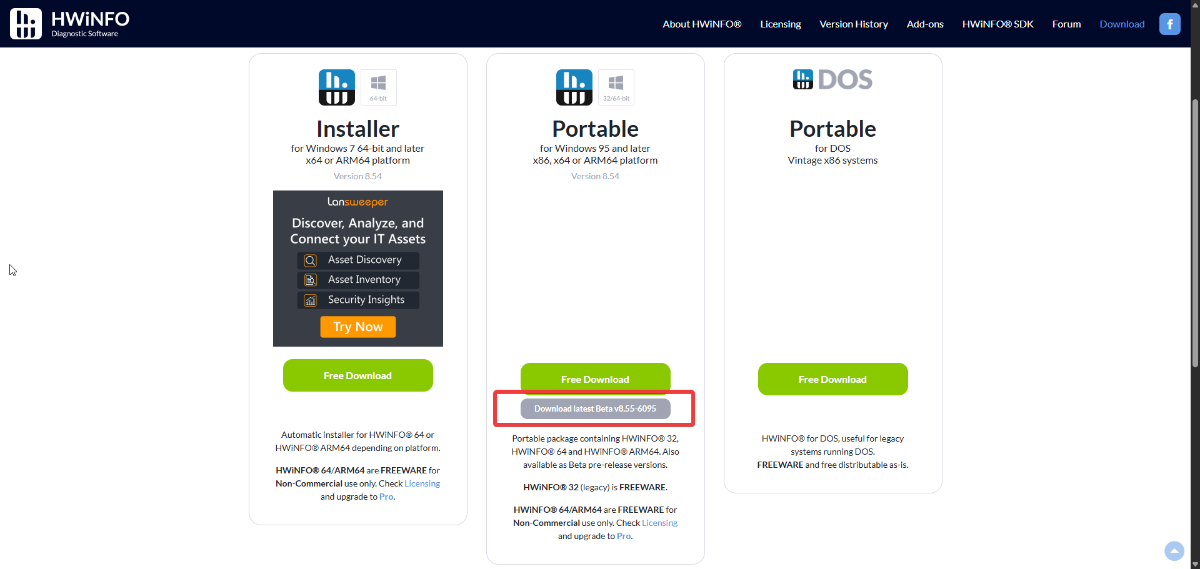The width and height of the screenshot is (1200, 569).
Task: Click the scrollbar down arrow
Action: [1195, 564]
